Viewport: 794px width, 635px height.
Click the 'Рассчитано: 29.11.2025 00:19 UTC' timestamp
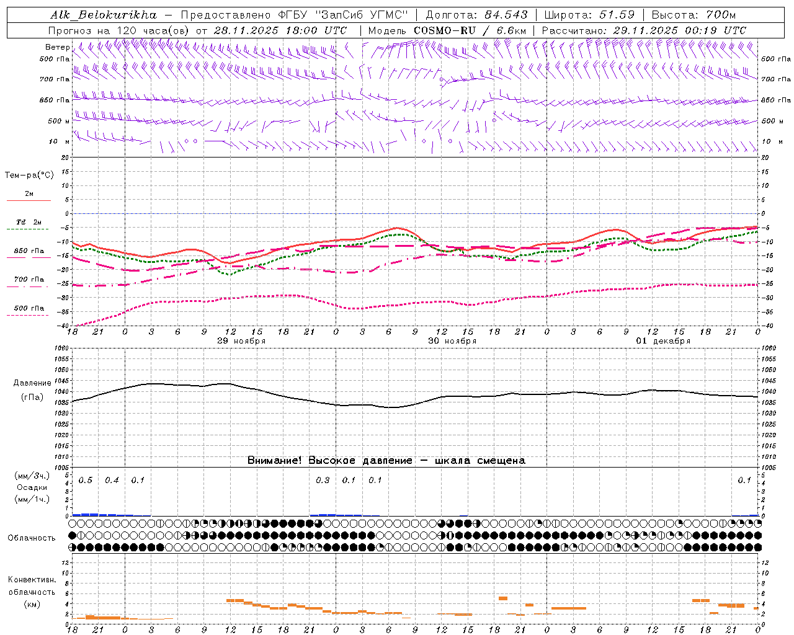[x=644, y=30]
